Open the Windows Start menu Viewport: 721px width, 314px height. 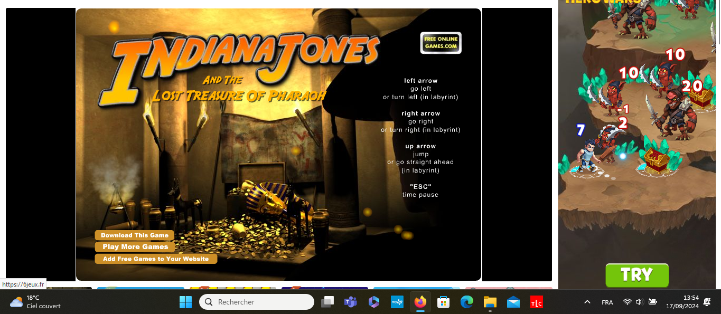coord(185,302)
